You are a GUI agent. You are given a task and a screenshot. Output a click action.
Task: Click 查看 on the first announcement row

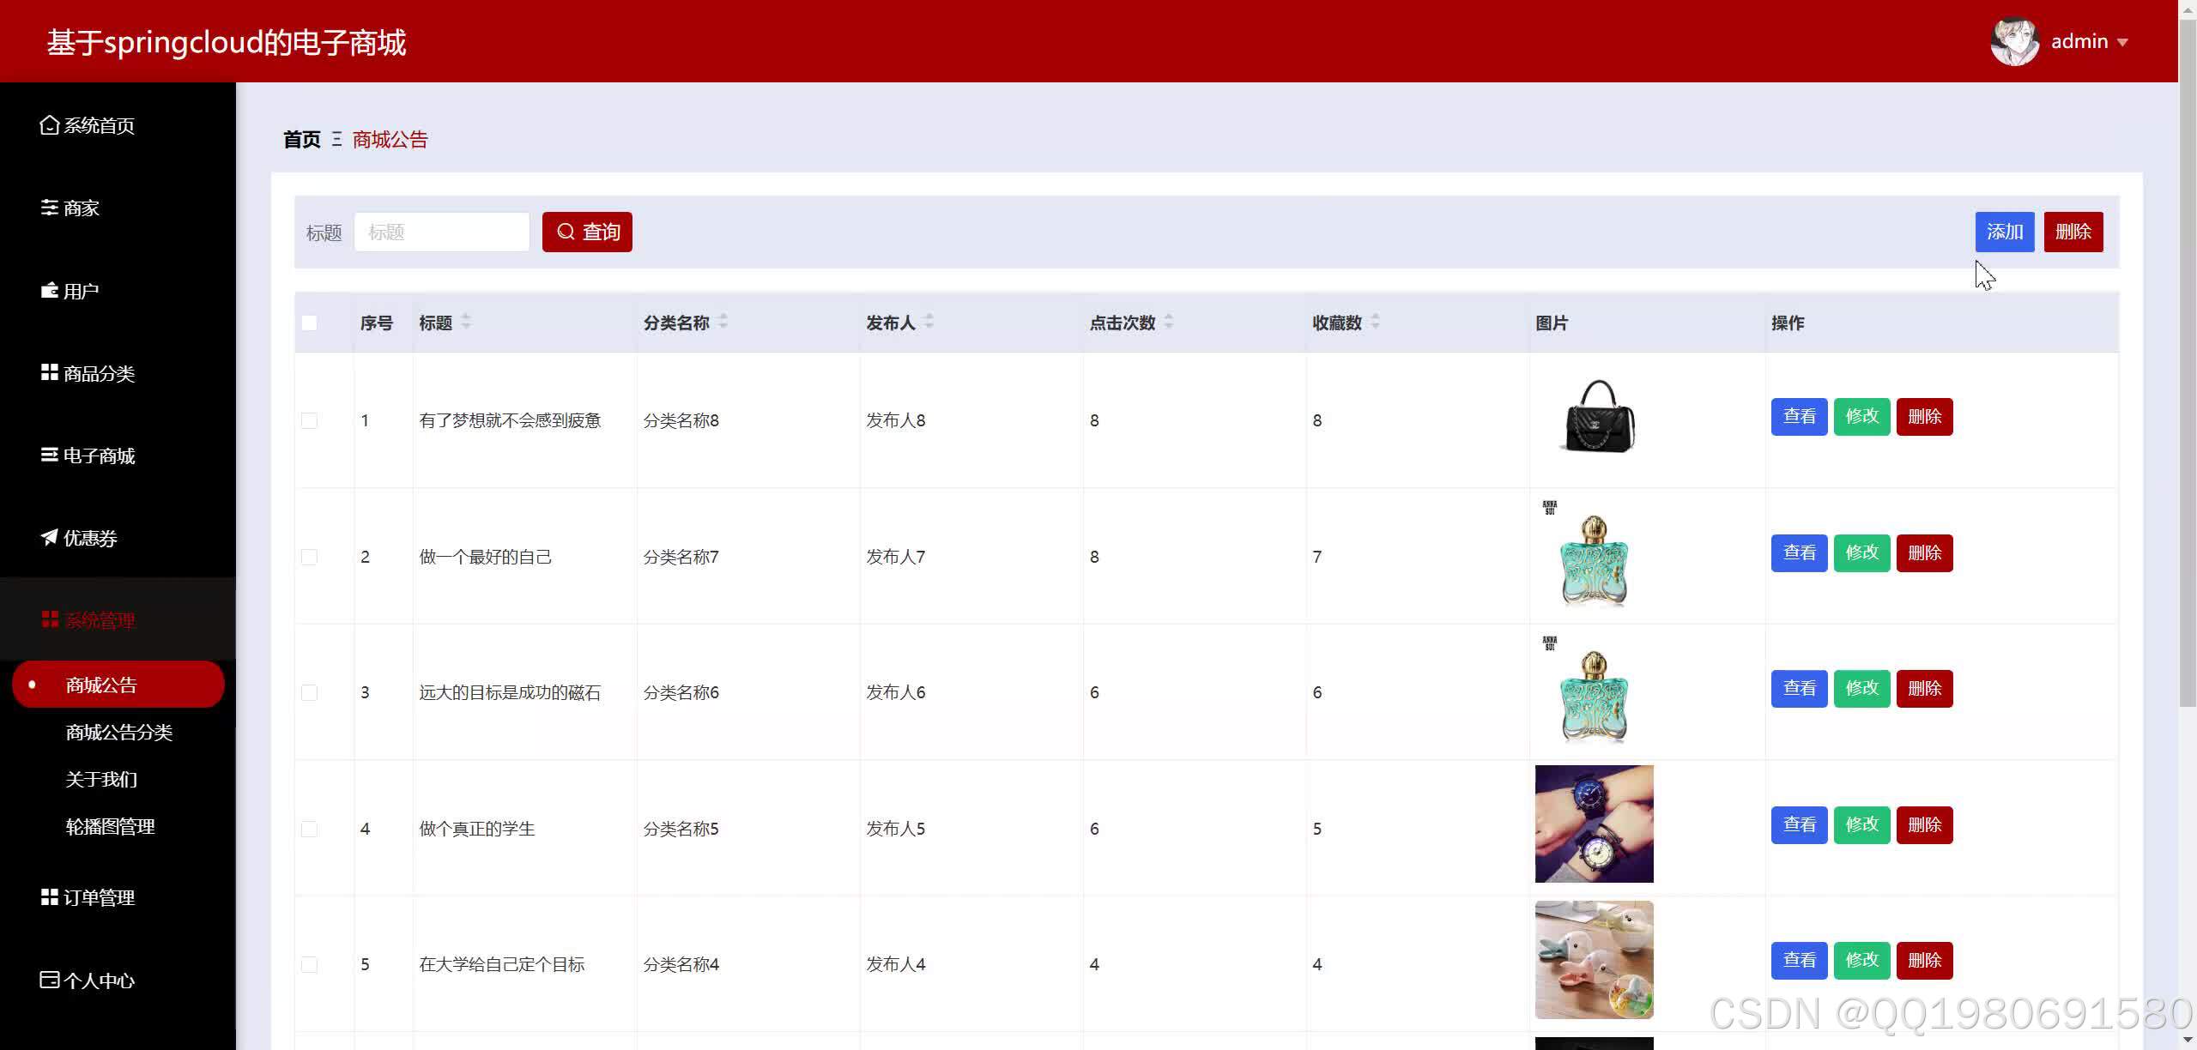(1799, 416)
